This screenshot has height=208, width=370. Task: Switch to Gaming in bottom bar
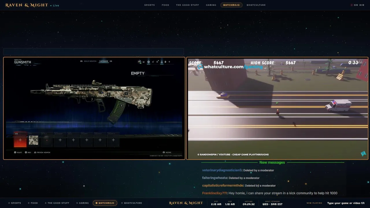(82, 203)
